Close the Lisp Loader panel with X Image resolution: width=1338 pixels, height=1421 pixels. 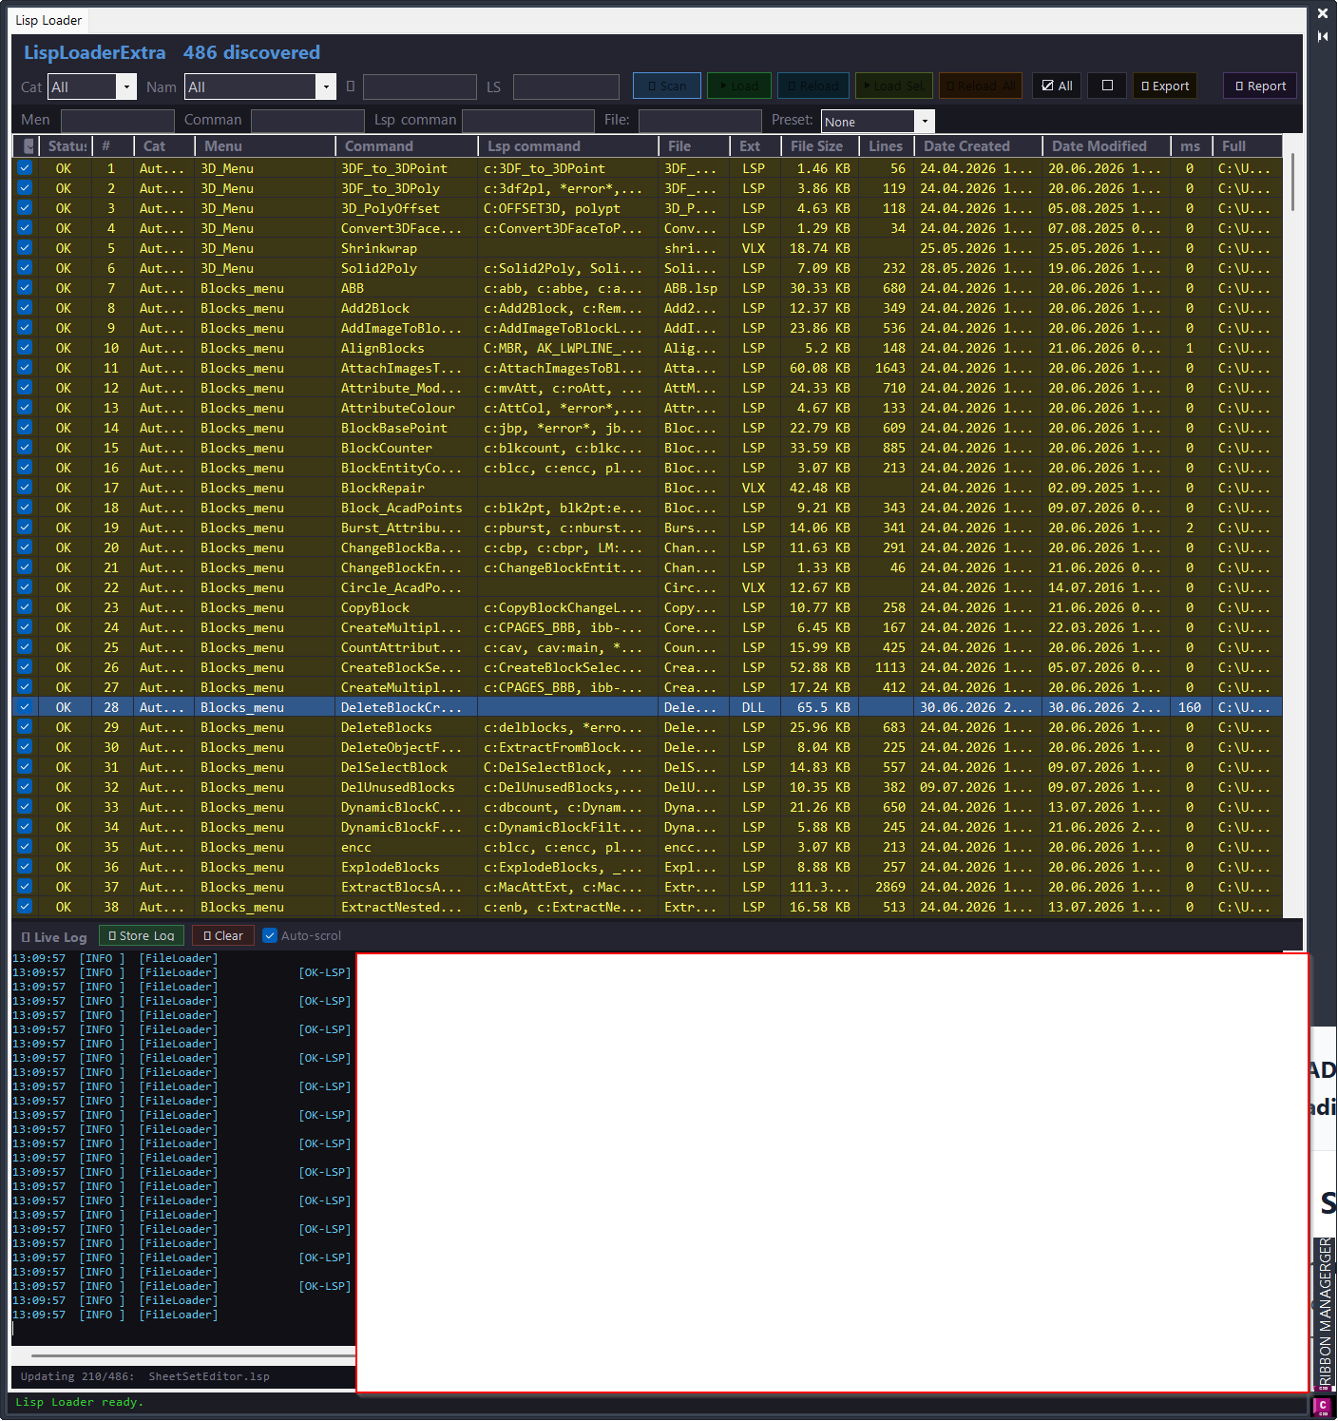point(1322,13)
